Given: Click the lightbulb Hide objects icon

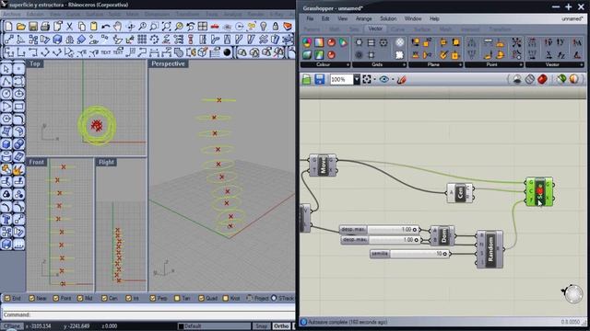Looking at the screenshot, I should [264, 27].
